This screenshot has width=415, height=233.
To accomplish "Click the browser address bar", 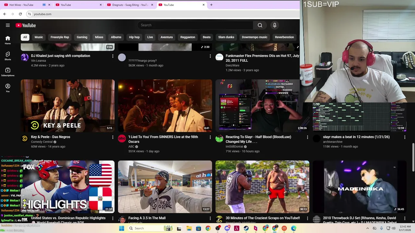I will coord(162,14).
